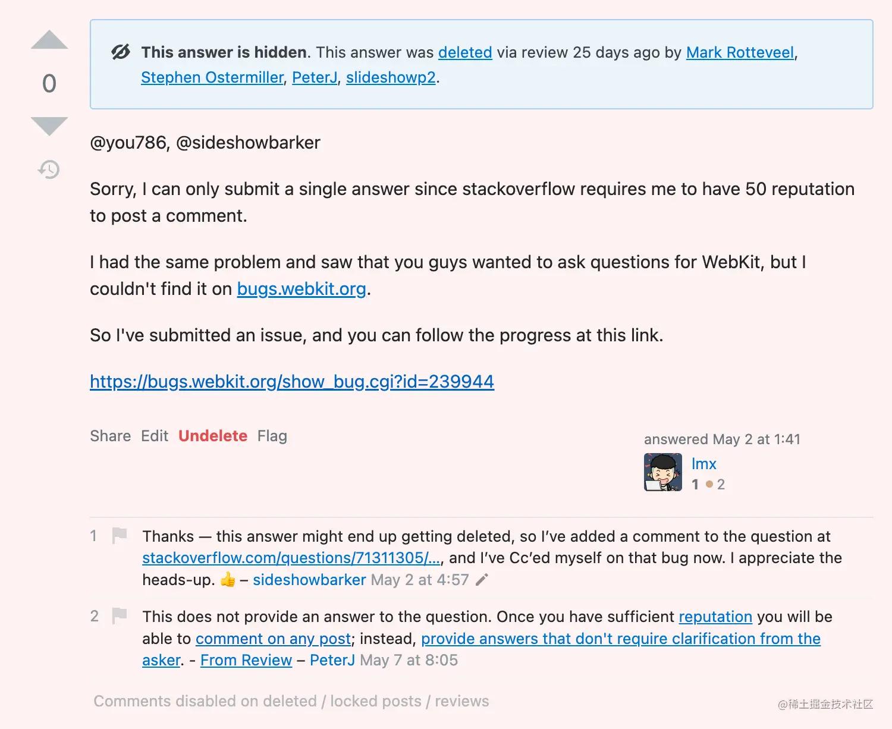The image size is (892, 729).
Task: Open the 'From Review' link
Action: click(246, 660)
